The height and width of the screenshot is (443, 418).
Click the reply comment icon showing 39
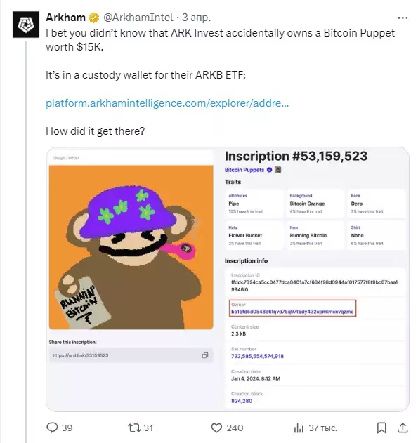[52, 428]
